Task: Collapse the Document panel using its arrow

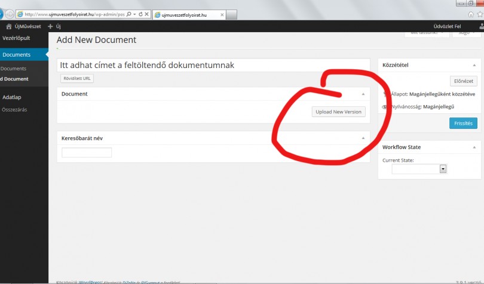Action: coord(363,94)
